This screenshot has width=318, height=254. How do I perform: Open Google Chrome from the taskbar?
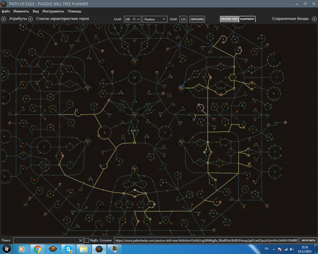point(37,249)
